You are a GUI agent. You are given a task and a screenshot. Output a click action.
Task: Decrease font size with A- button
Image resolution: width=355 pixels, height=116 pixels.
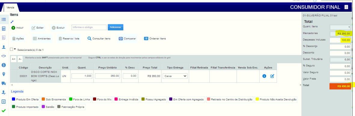click(20, 59)
